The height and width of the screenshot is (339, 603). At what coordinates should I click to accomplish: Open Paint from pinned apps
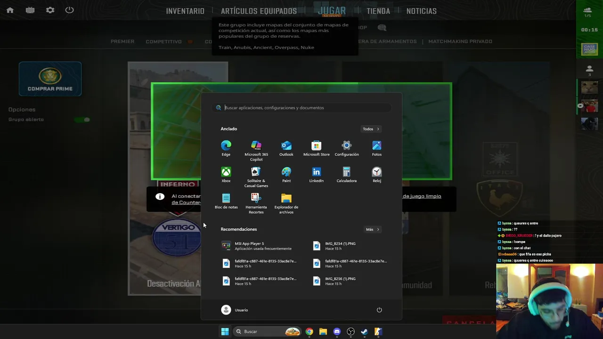(x=286, y=175)
